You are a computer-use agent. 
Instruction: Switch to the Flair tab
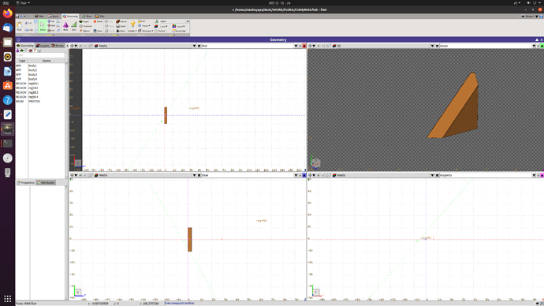click(40, 16)
